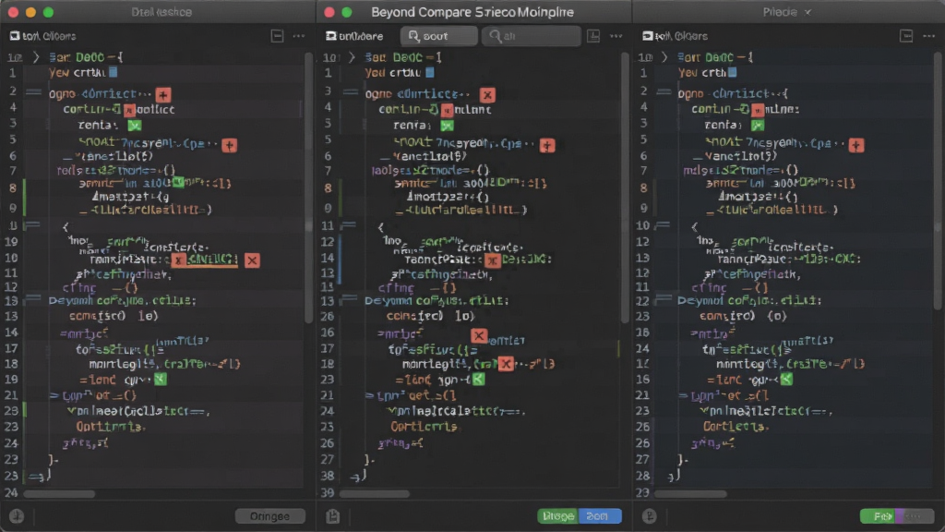The image size is (945, 532).
Task: Expand the chevron on middle pane top row
Action: click(x=352, y=57)
